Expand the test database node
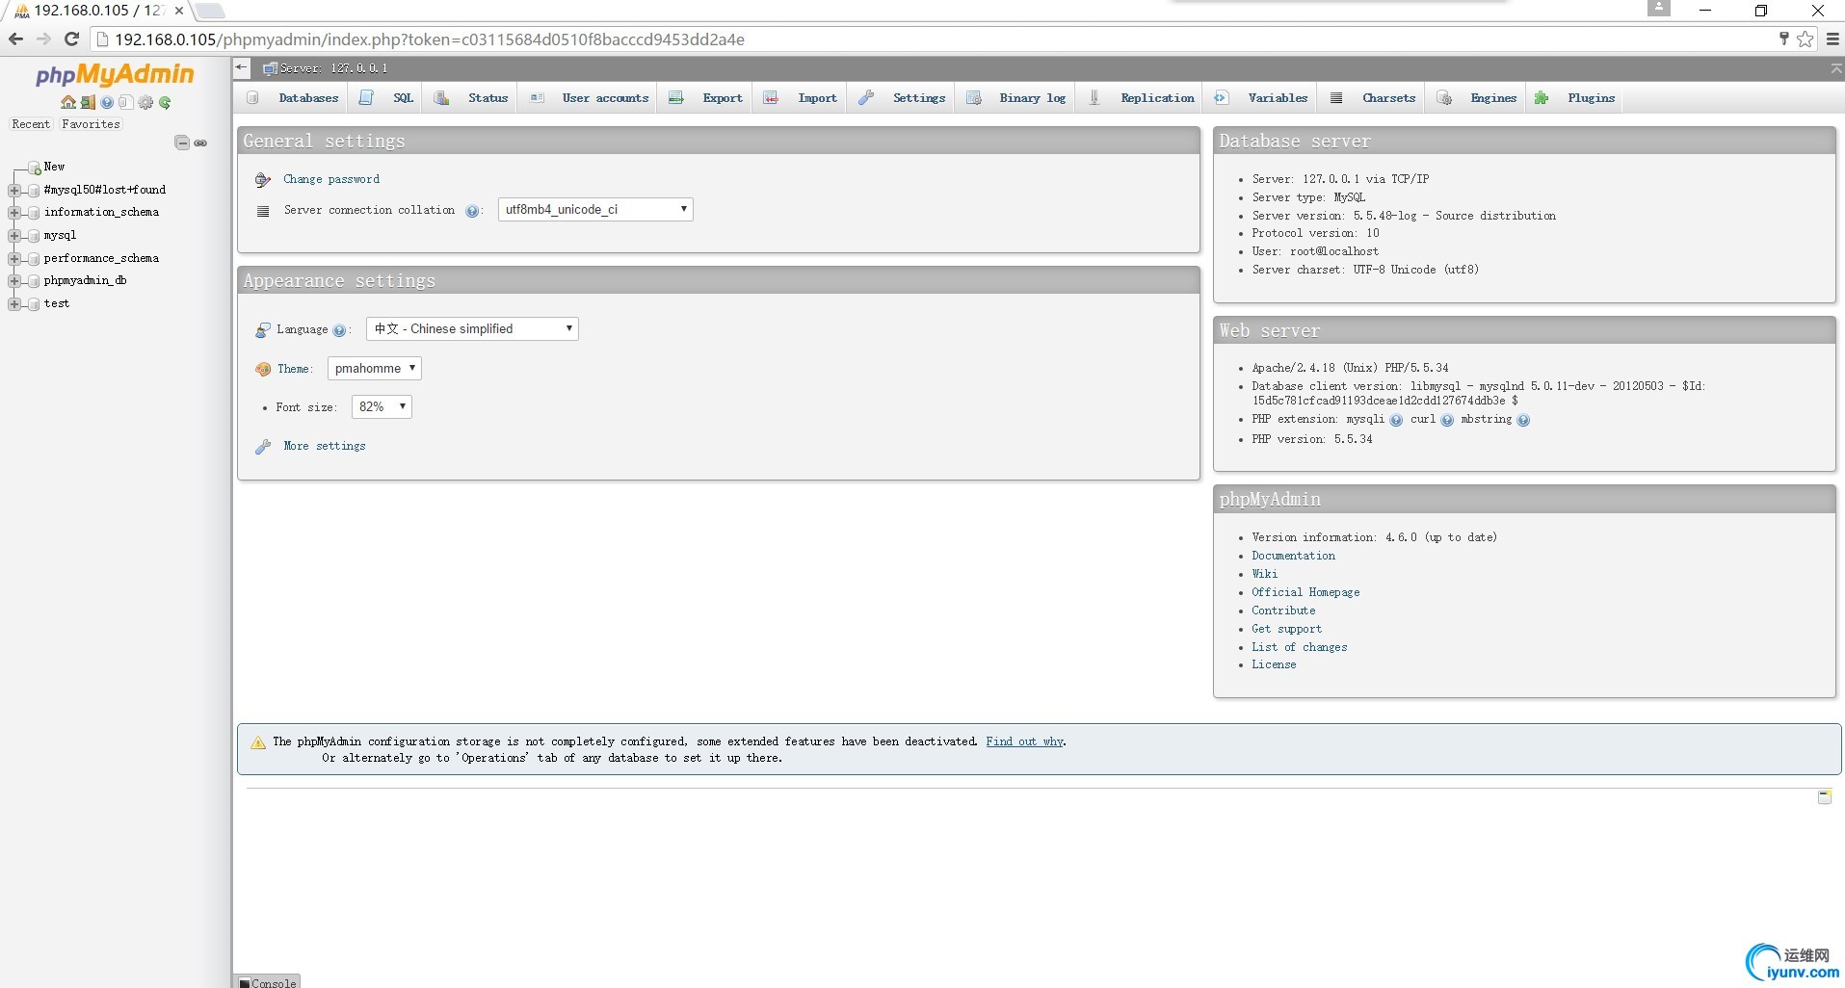Screen dimensions: 1845x988 14,304
